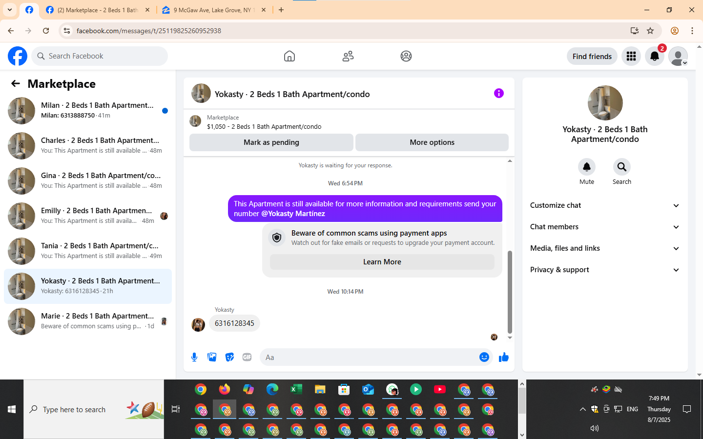This screenshot has width=703, height=439.
Task: Open the Facebook menu grid icon
Action: tap(631, 56)
